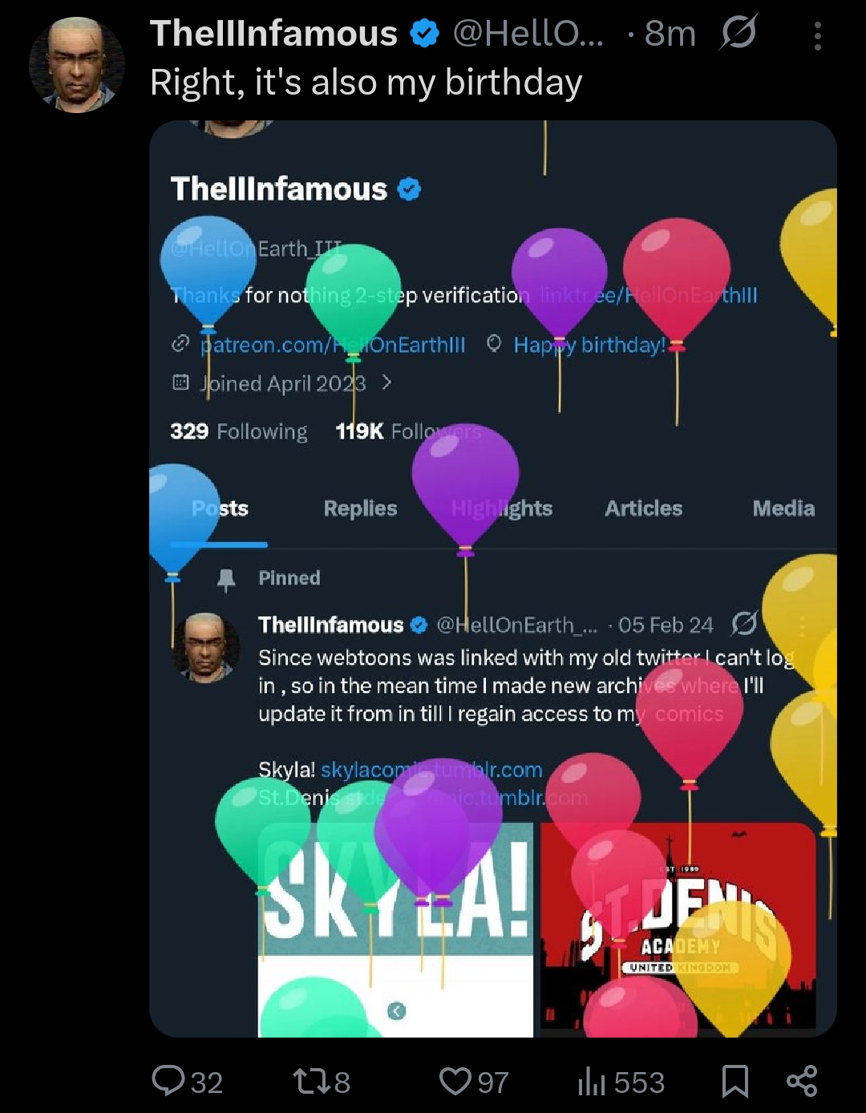Open the SKYLA! comic image

pos(395,929)
